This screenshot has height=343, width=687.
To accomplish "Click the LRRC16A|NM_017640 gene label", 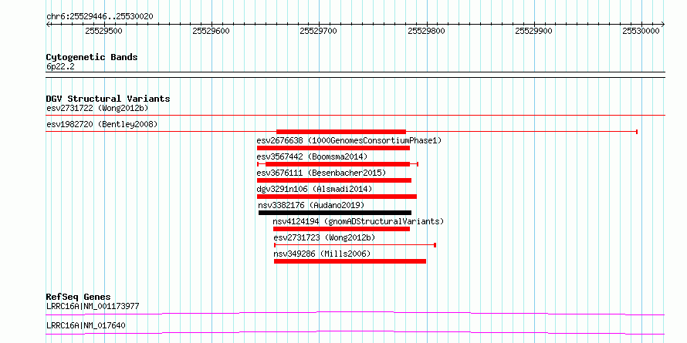I will pos(86,325).
